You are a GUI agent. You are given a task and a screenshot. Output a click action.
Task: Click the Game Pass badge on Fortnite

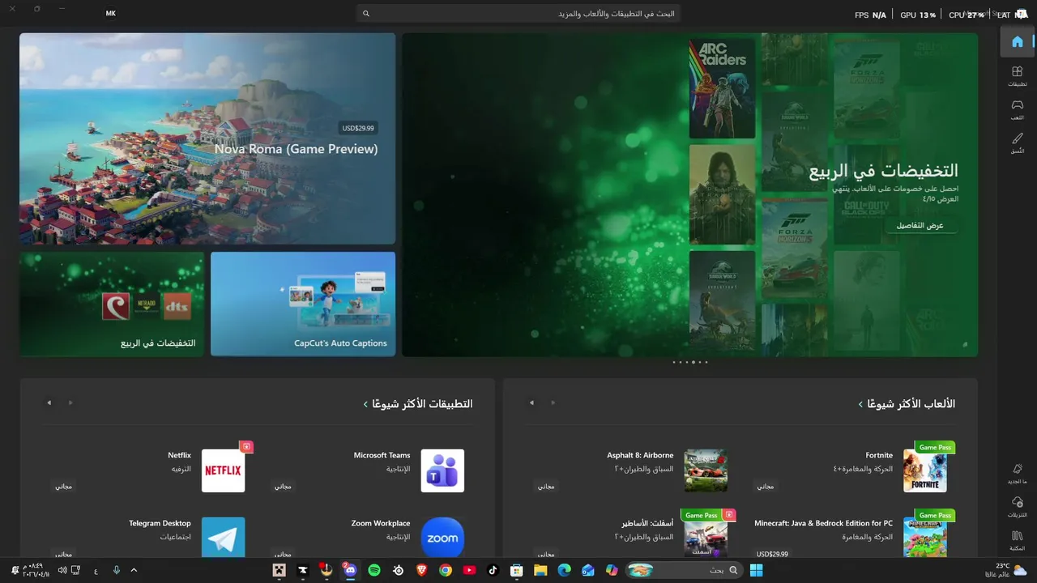tap(935, 447)
